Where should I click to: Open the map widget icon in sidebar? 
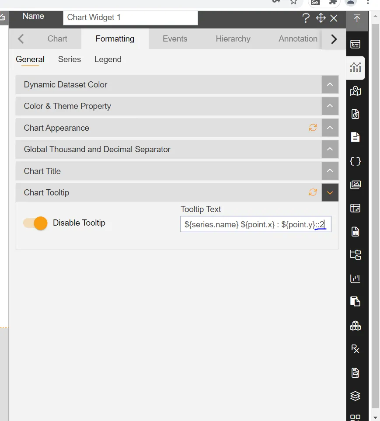tap(355, 91)
